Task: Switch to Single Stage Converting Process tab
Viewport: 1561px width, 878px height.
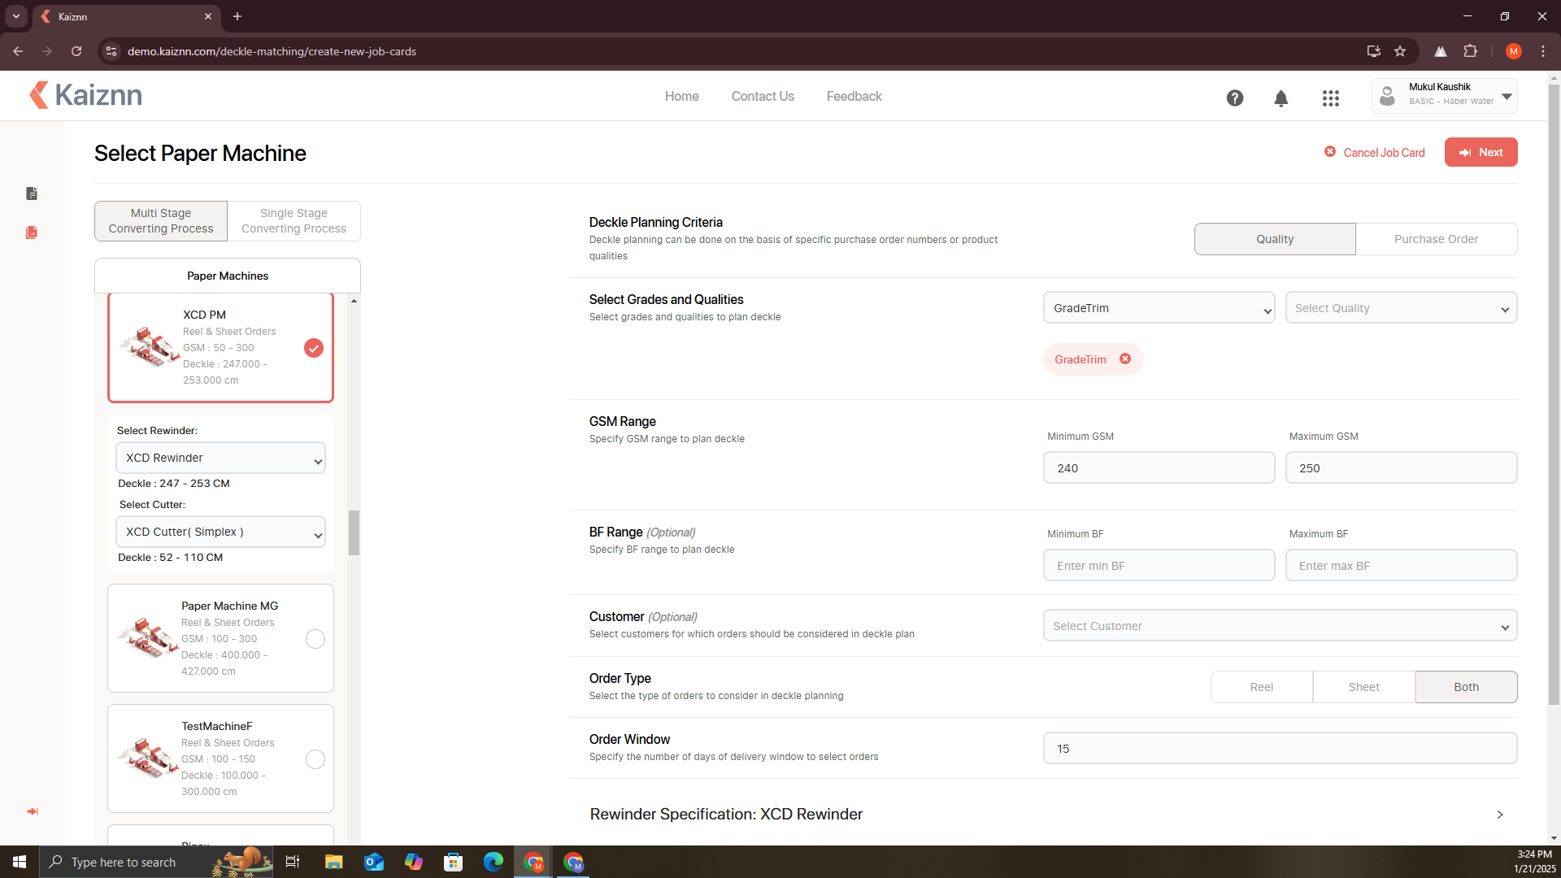Action: click(294, 221)
